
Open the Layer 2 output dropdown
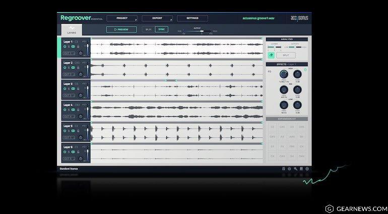tap(69, 75)
